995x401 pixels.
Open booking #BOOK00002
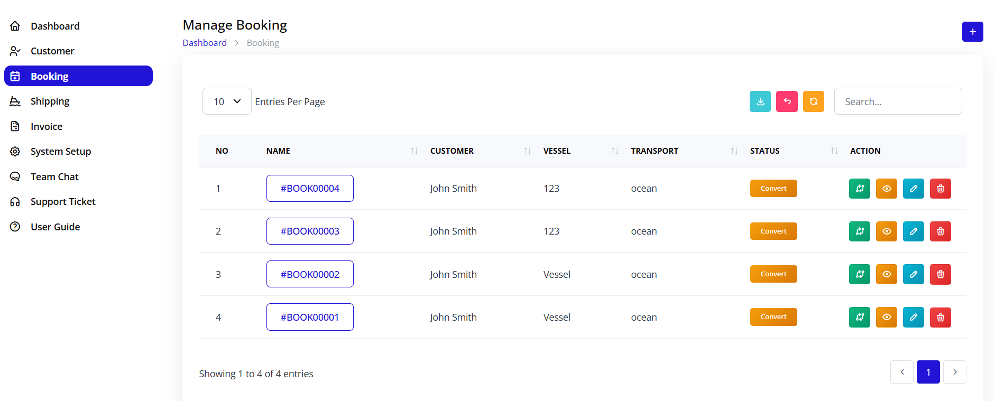pos(310,274)
